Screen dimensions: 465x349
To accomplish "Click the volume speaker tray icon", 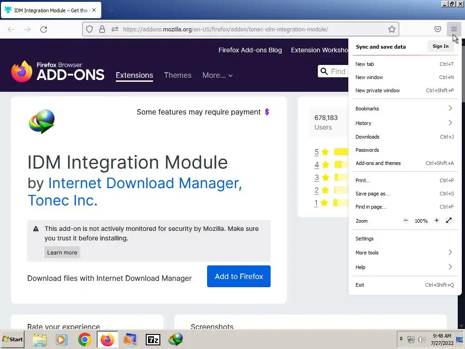I will point(421,339).
